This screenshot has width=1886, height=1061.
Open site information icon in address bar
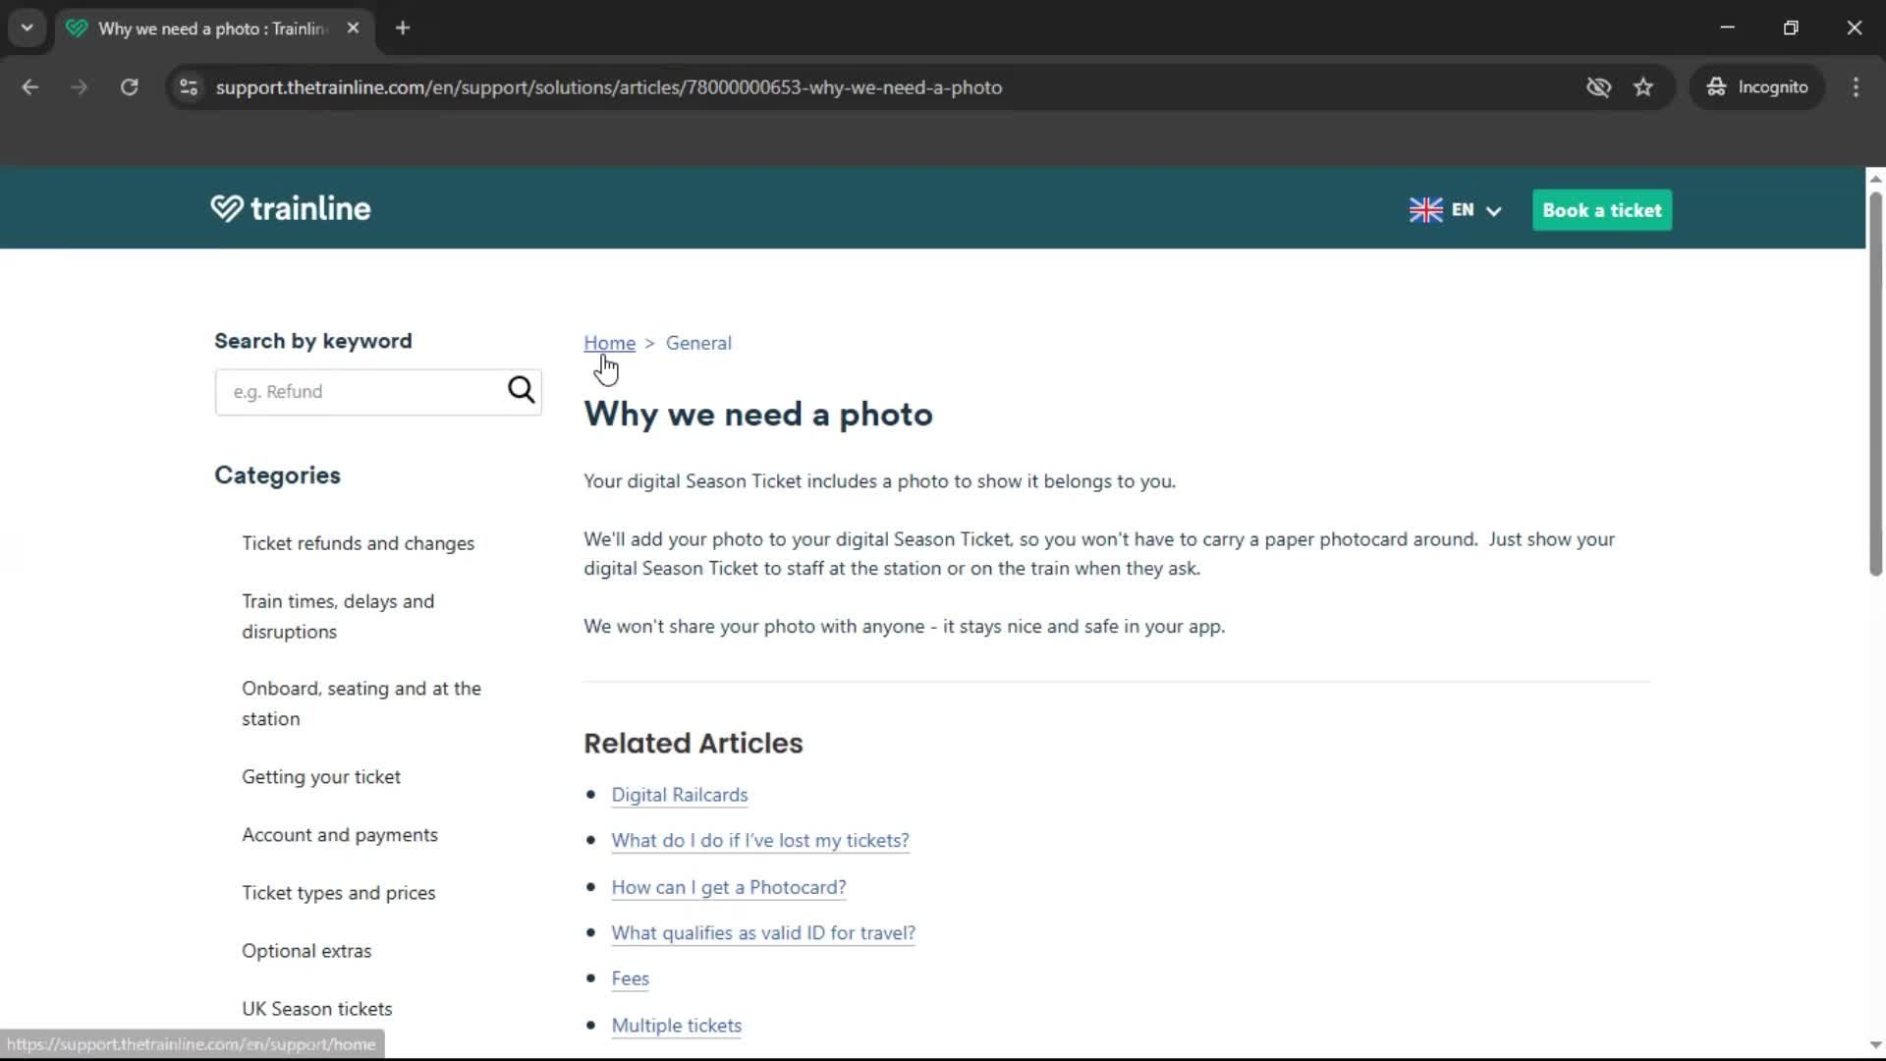tap(188, 86)
